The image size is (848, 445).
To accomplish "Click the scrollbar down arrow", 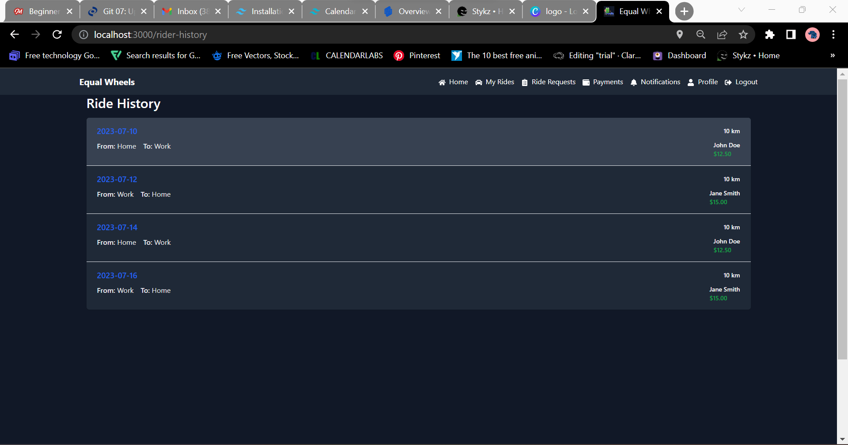I will pos(842,439).
